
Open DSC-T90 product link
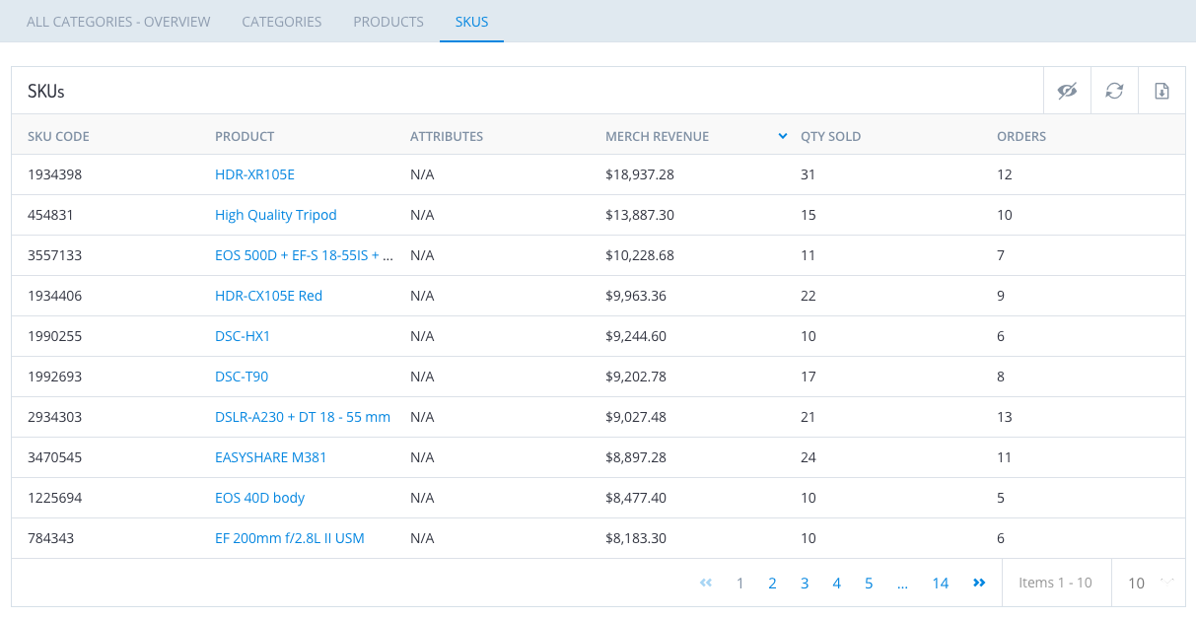pyautogui.click(x=242, y=377)
